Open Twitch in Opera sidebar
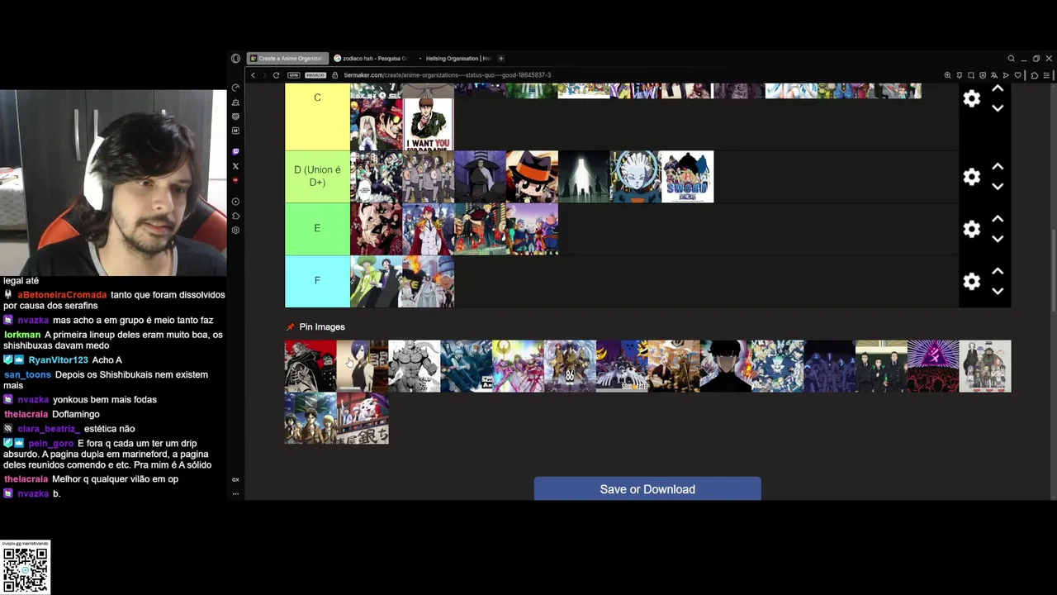The height and width of the screenshot is (595, 1057). 235,151
